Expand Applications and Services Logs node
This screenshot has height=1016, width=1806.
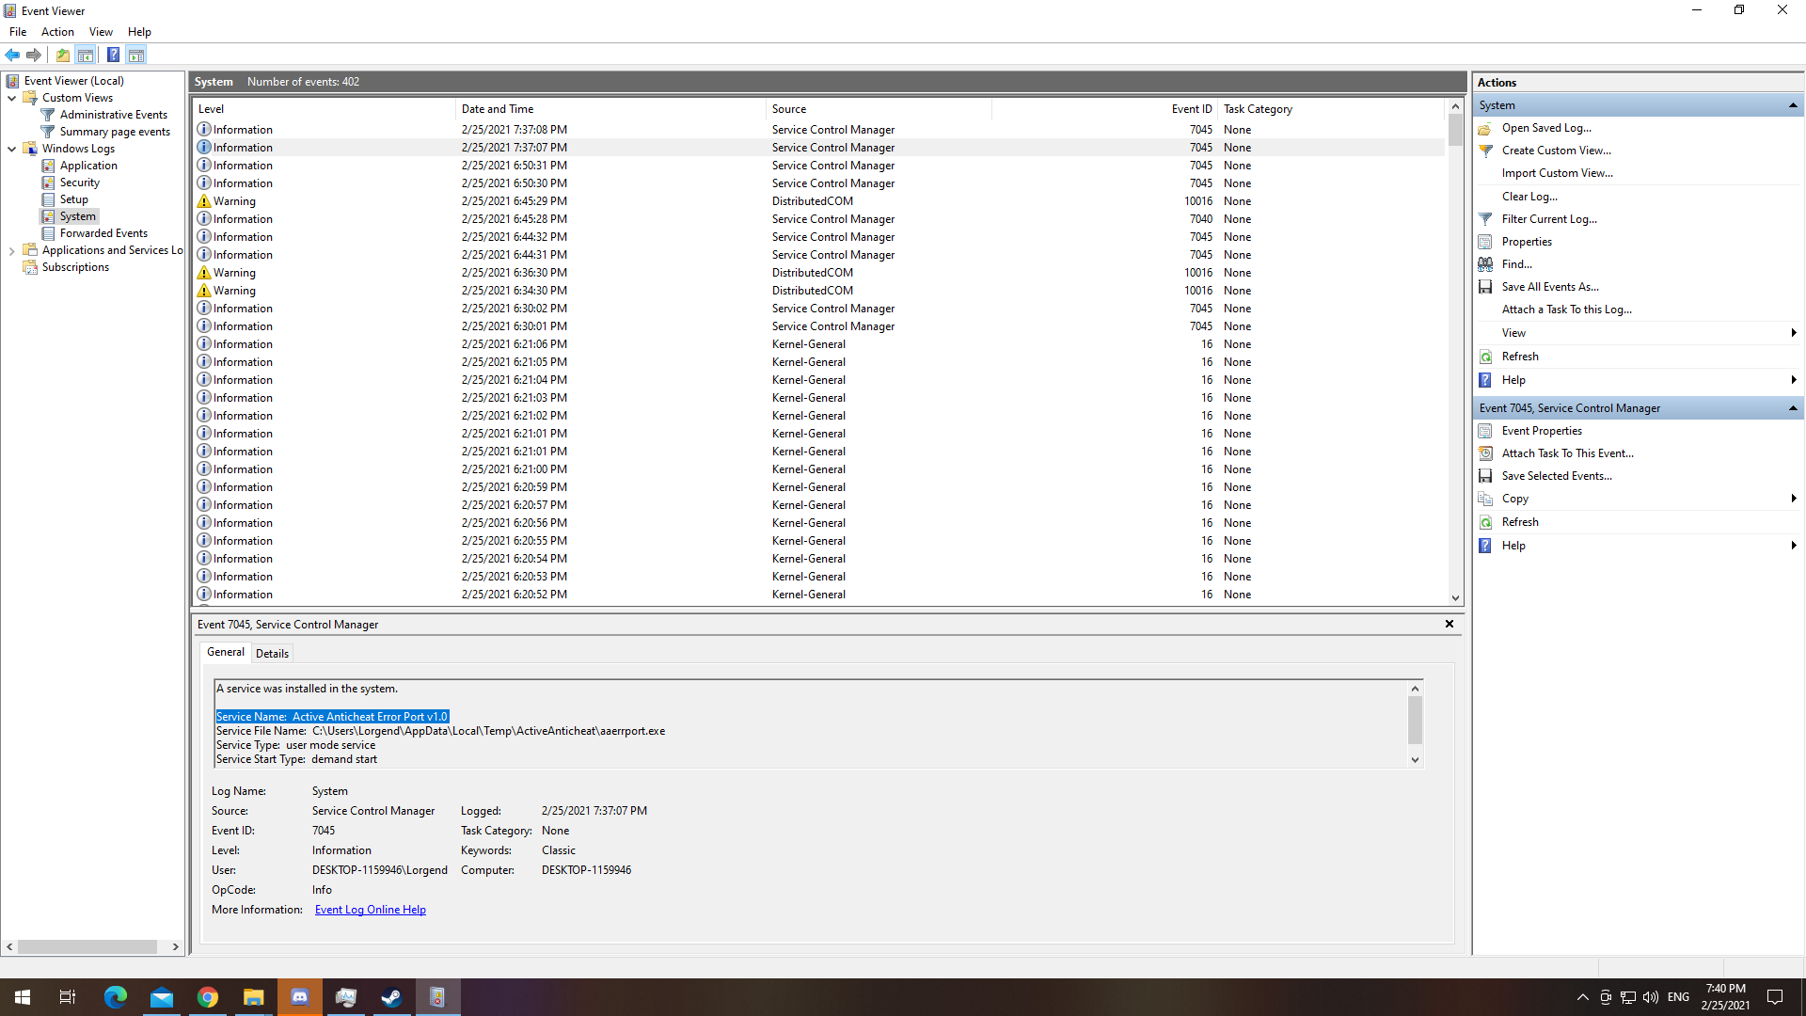[x=11, y=250]
